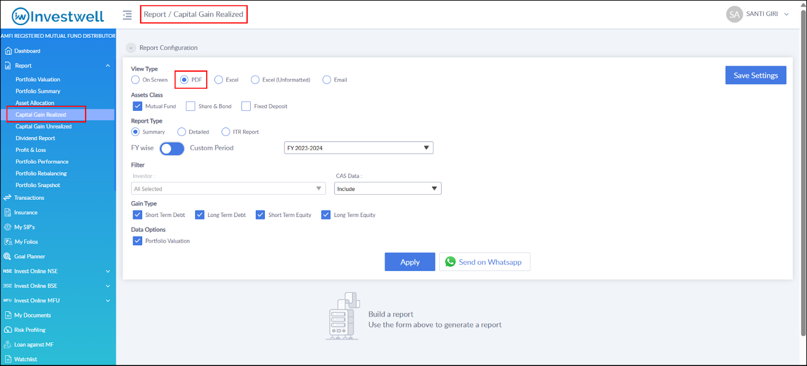807x366 pixels.
Task: Click the Save Settings button
Action: coord(756,75)
